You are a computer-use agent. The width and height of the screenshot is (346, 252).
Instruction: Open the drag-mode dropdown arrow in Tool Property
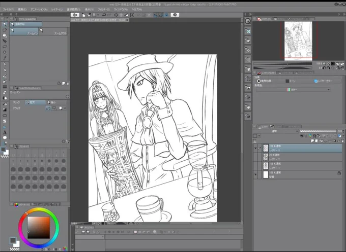(65, 109)
